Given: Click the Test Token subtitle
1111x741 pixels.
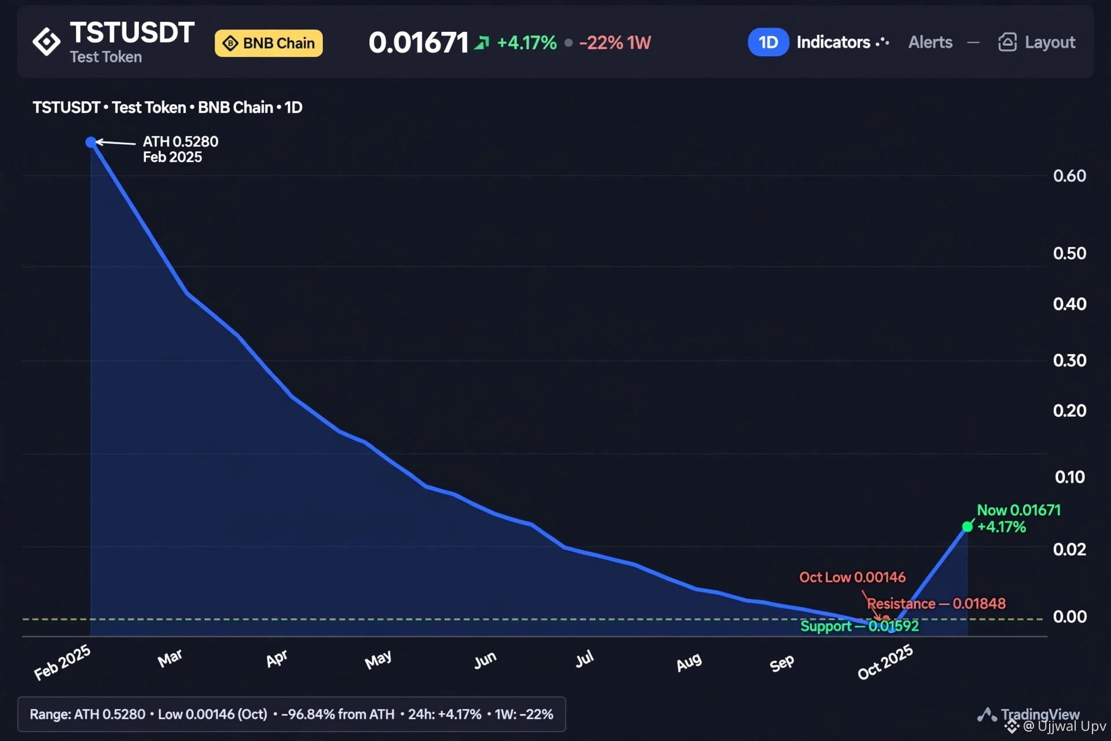Looking at the screenshot, I should click(x=106, y=57).
